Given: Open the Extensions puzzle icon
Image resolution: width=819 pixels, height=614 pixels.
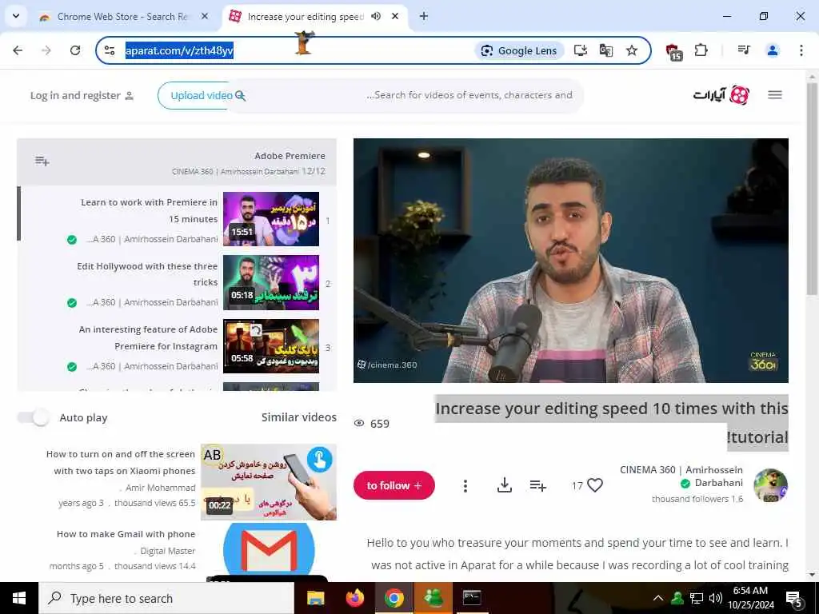Looking at the screenshot, I should point(701,50).
